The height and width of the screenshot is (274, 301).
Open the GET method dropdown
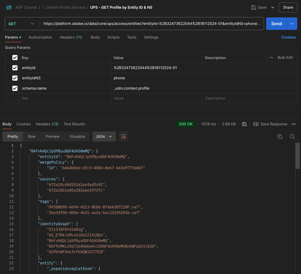point(21,24)
